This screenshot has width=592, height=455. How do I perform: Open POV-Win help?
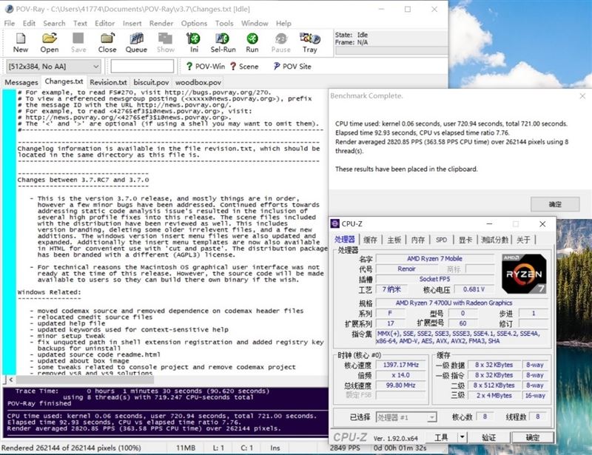206,67
